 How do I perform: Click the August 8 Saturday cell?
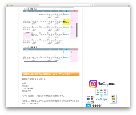coord(66,58)
